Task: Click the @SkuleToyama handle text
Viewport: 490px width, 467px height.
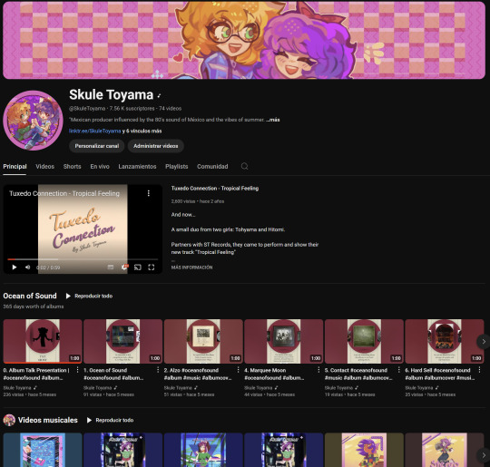Action: coord(87,109)
